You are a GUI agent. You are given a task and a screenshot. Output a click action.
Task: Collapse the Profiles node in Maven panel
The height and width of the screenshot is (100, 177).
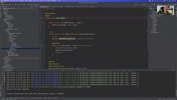(149, 10)
